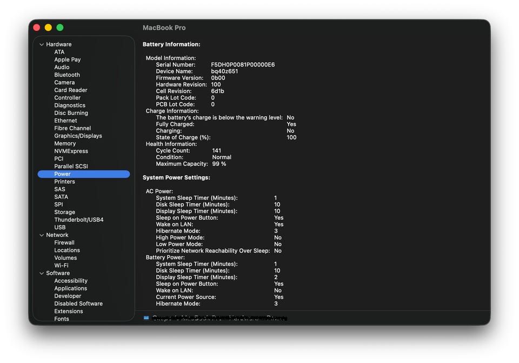Open the Storage hardware entry
This screenshot has width=519, height=363.
(64, 213)
